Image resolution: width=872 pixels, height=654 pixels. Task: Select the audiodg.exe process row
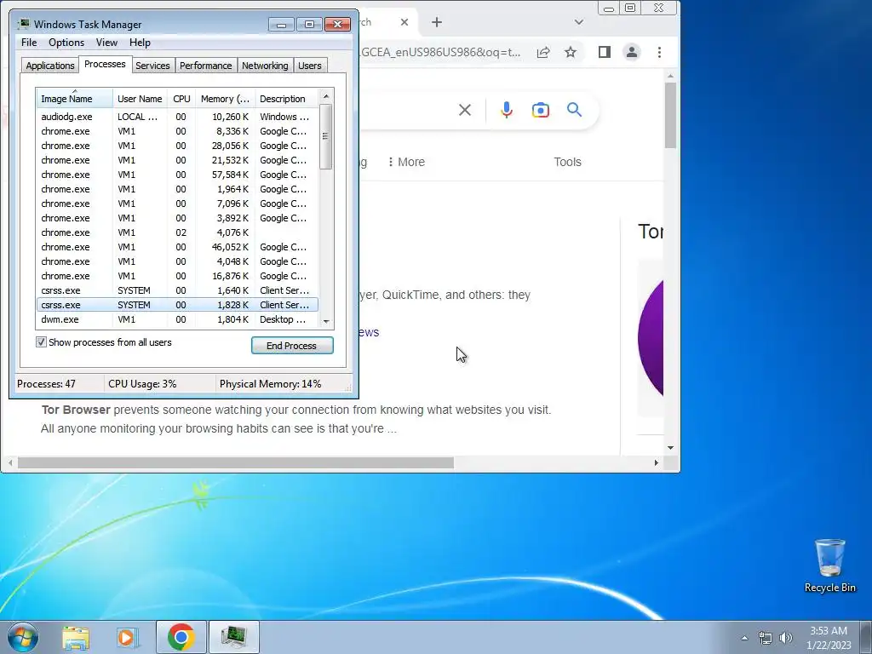click(177, 117)
